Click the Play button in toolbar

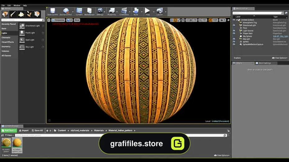[148, 11]
